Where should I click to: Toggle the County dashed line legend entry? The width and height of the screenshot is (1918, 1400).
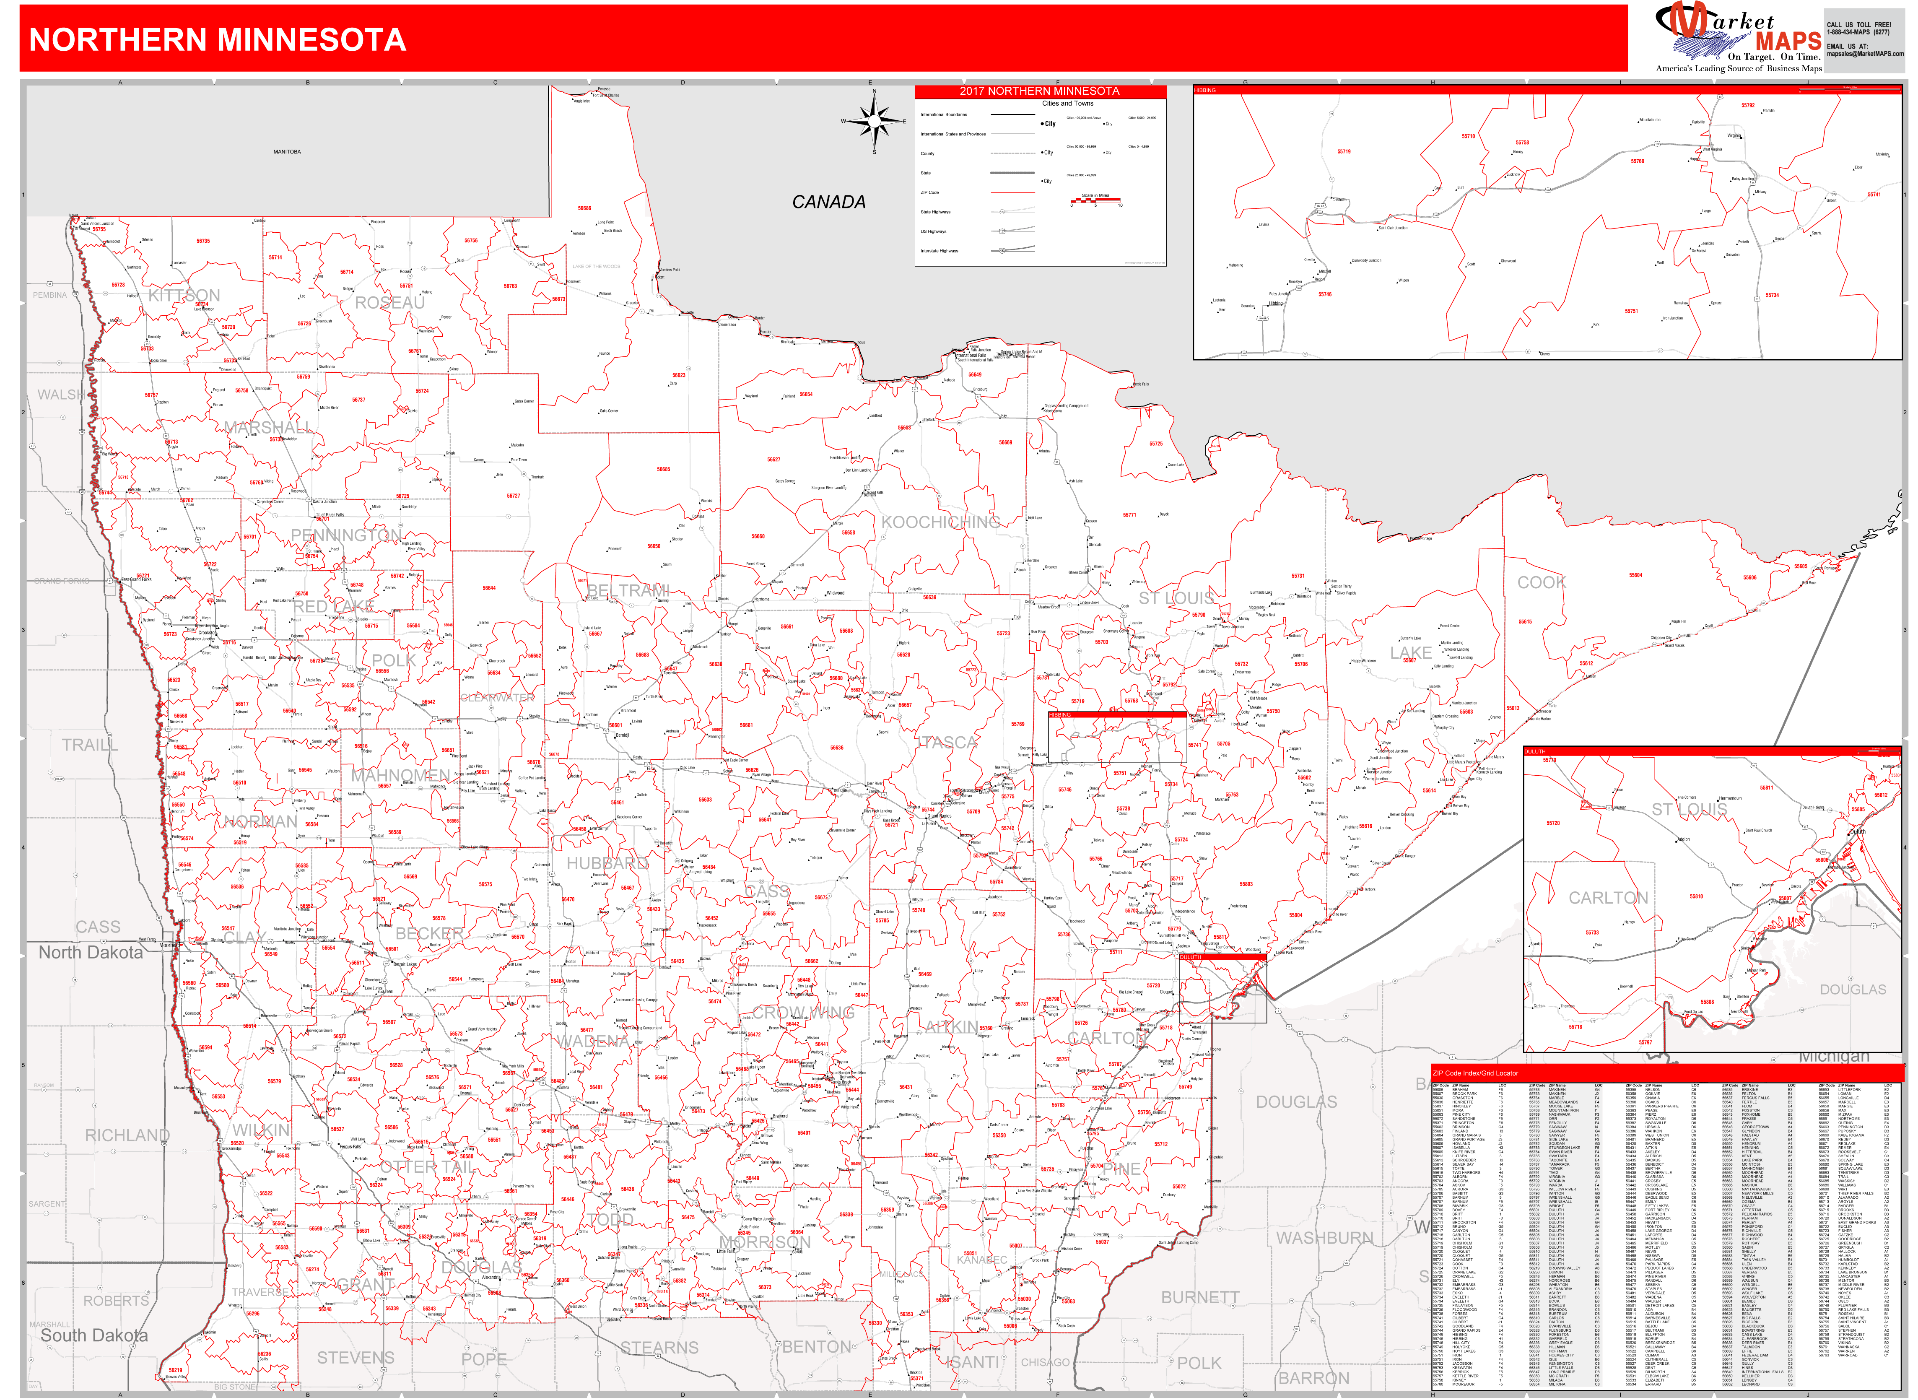[1012, 153]
